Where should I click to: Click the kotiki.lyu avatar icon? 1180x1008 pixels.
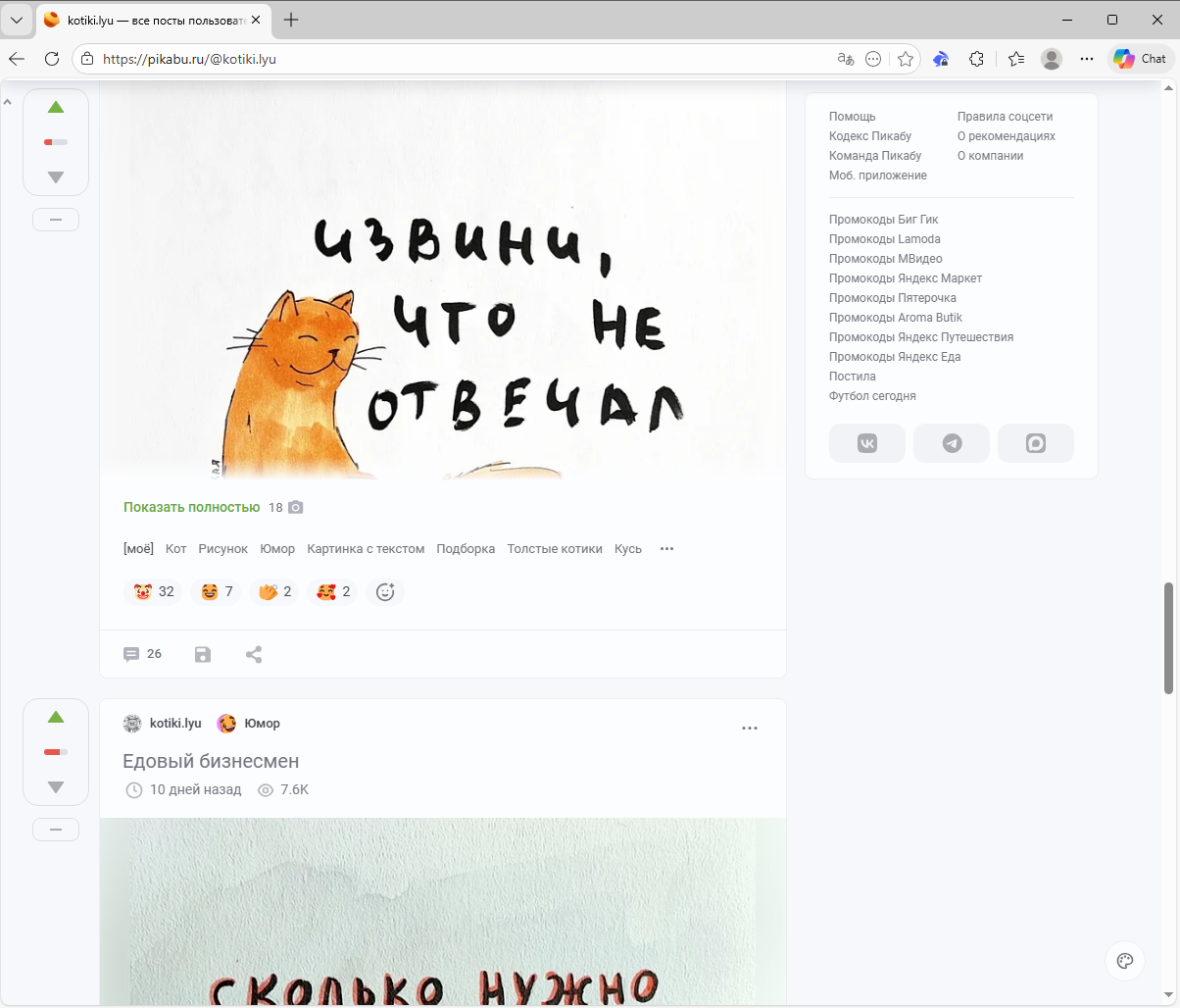(132, 724)
